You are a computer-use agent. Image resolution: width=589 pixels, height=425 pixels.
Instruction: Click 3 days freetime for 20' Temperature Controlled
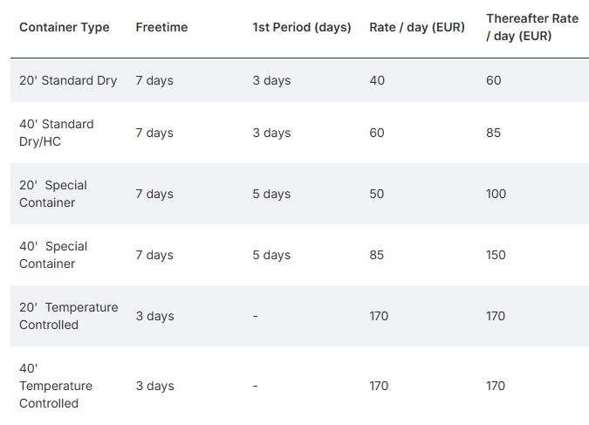(154, 316)
